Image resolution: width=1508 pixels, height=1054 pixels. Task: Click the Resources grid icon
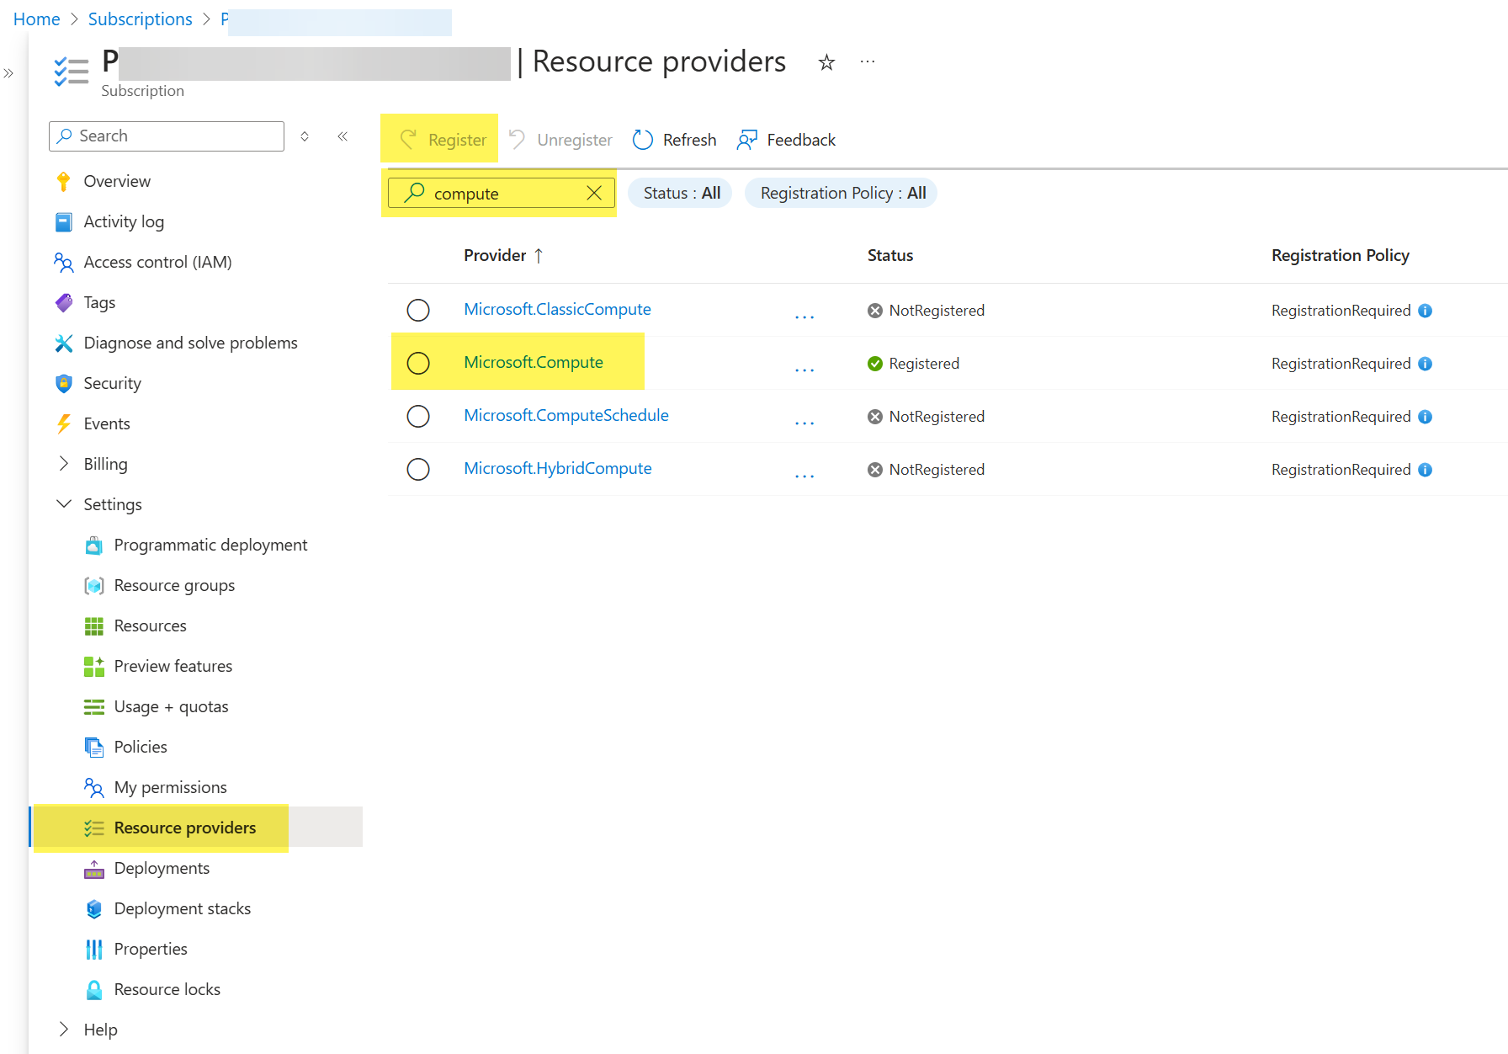tap(94, 625)
